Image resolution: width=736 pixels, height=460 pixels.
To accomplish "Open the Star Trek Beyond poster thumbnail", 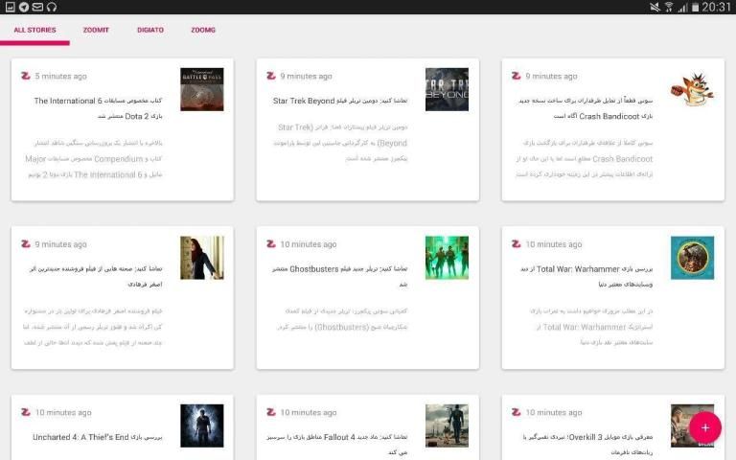I will click(x=447, y=89).
